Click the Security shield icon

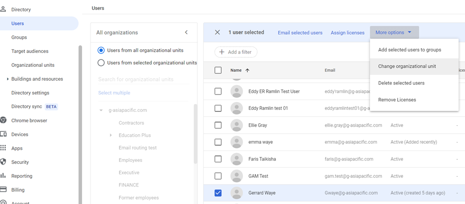point(3,162)
